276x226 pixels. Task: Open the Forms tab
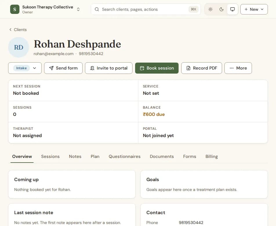coord(190,156)
